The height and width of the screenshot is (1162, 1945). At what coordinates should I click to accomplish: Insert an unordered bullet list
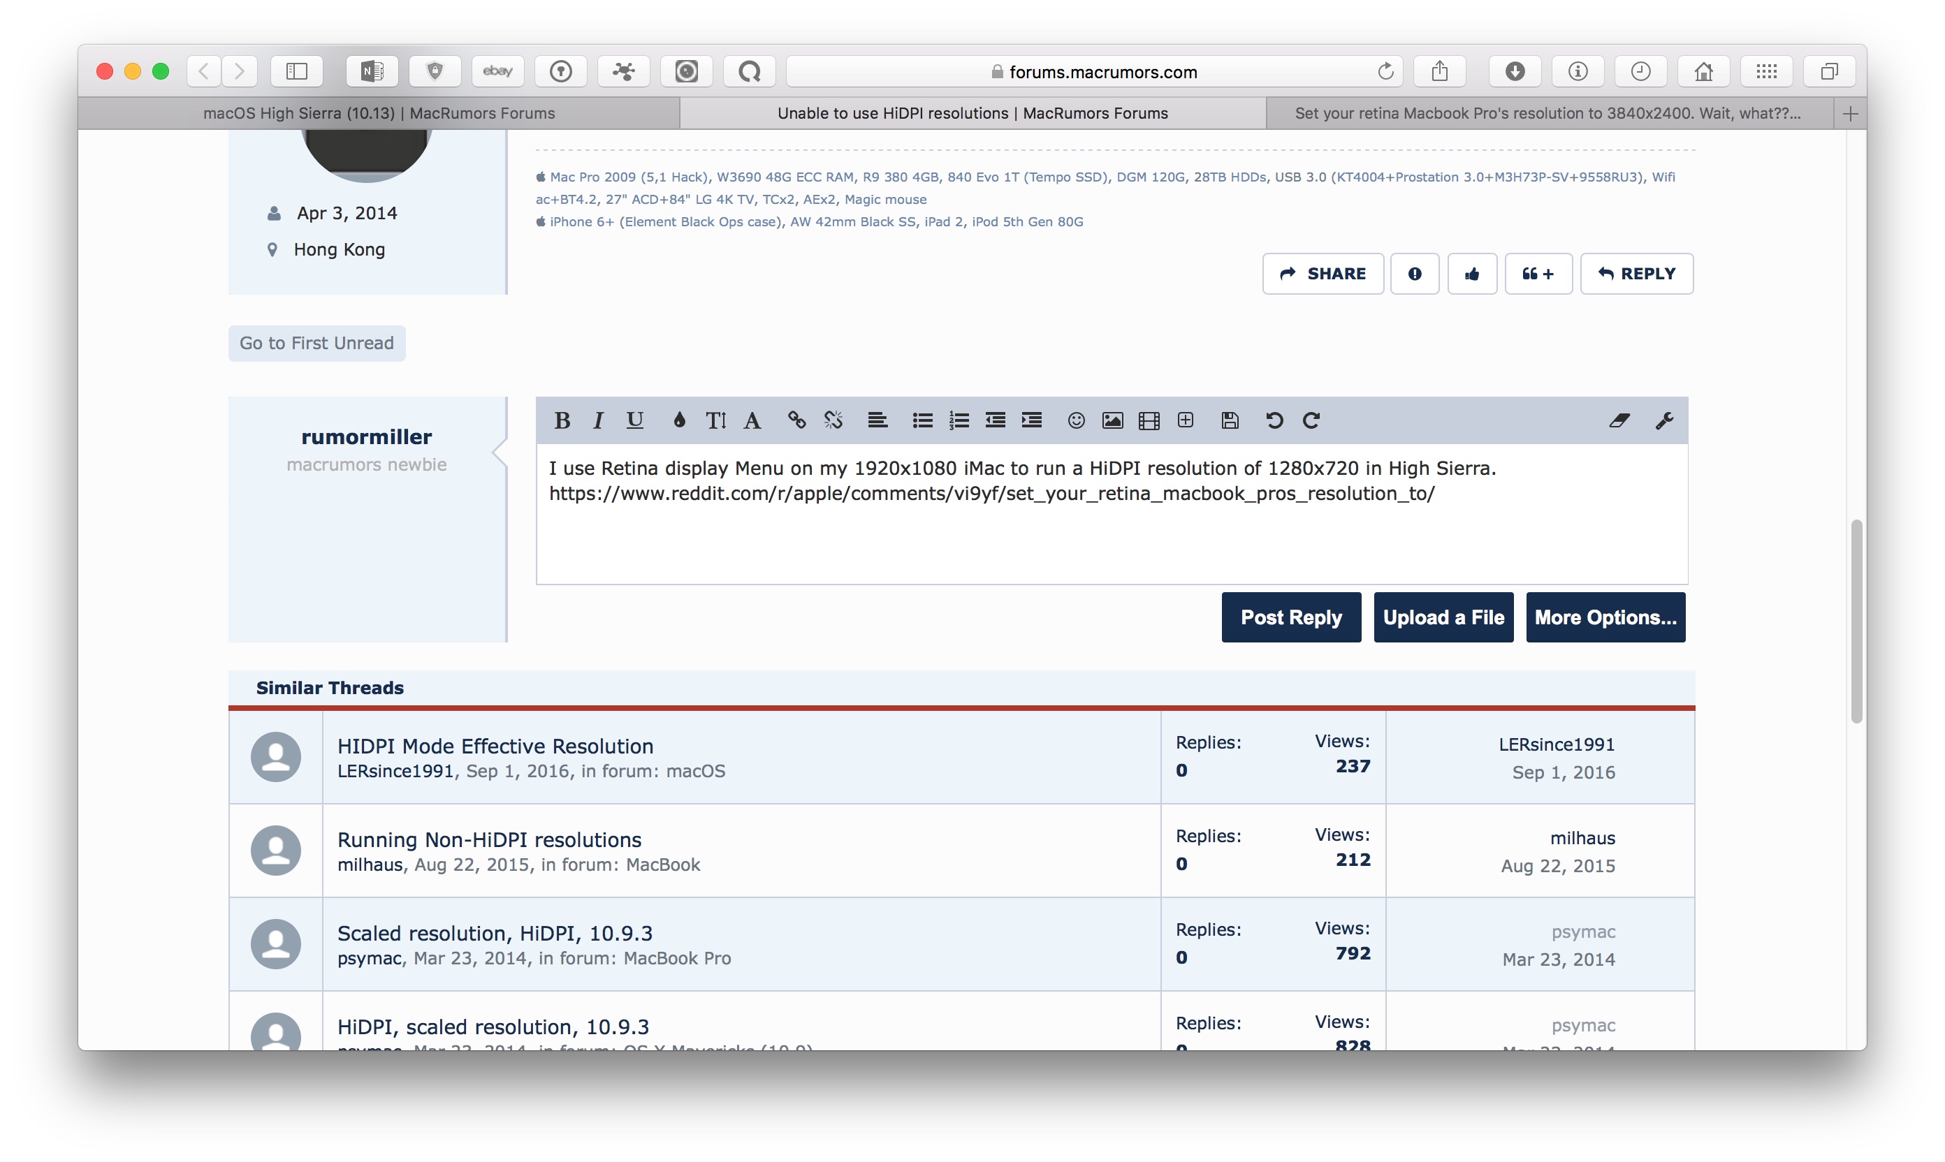[923, 420]
